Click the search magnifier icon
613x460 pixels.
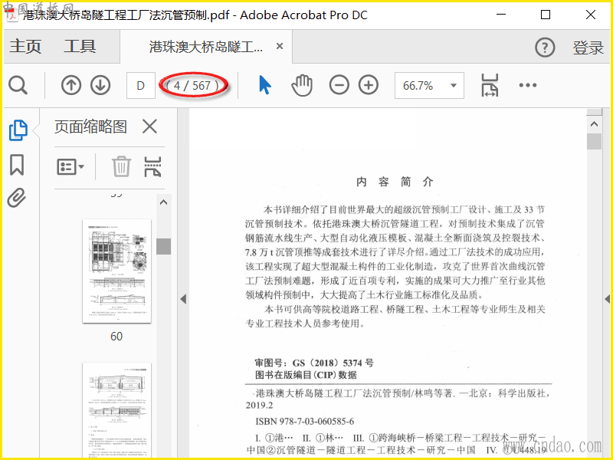[x=18, y=85]
